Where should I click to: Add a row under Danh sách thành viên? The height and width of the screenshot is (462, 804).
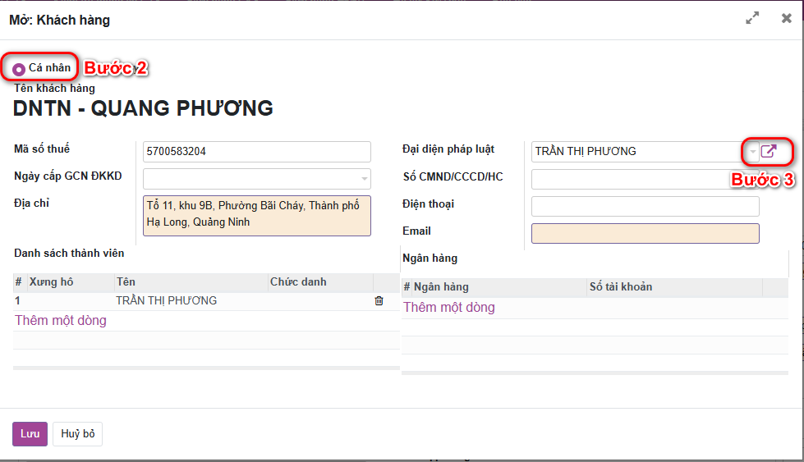61,321
